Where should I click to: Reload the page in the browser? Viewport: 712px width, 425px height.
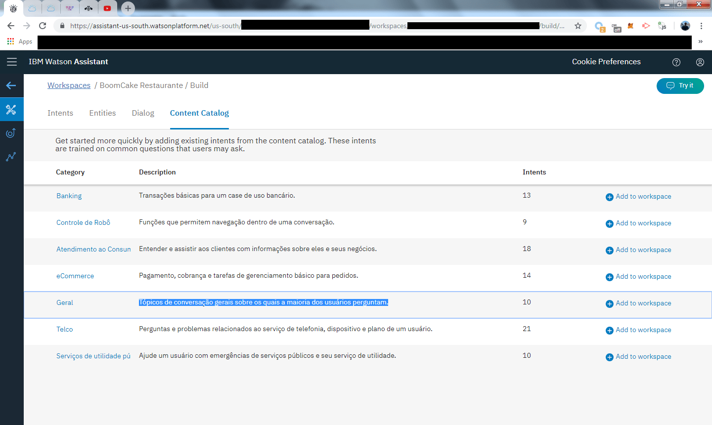pos(43,26)
